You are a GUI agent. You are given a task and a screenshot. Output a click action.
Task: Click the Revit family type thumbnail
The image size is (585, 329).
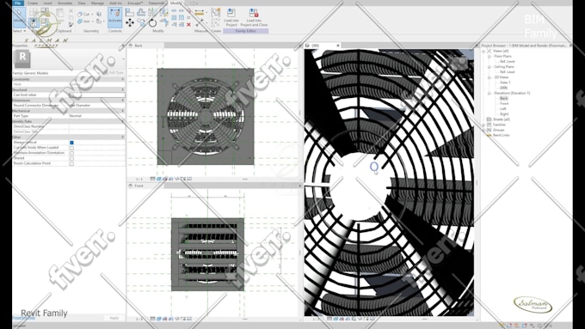coord(22,58)
